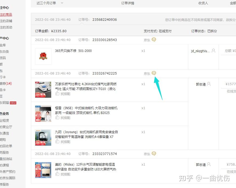Open 九阳（Joyoung）台式洗碗机 title link
The height and width of the screenshot is (188, 236).
pos(86,134)
